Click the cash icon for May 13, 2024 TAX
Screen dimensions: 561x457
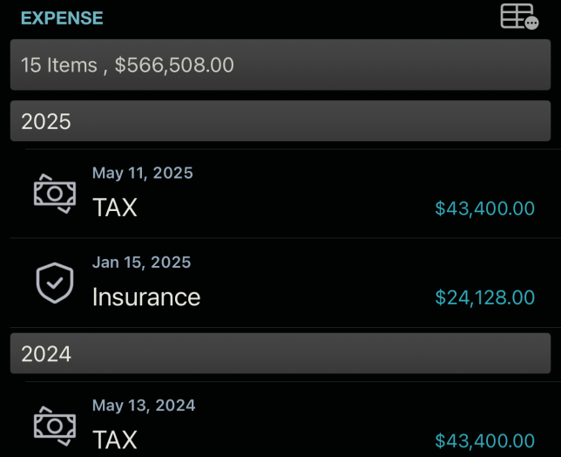tap(54, 426)
